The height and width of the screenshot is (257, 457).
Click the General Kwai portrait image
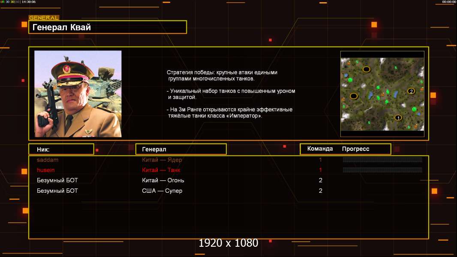78,94
